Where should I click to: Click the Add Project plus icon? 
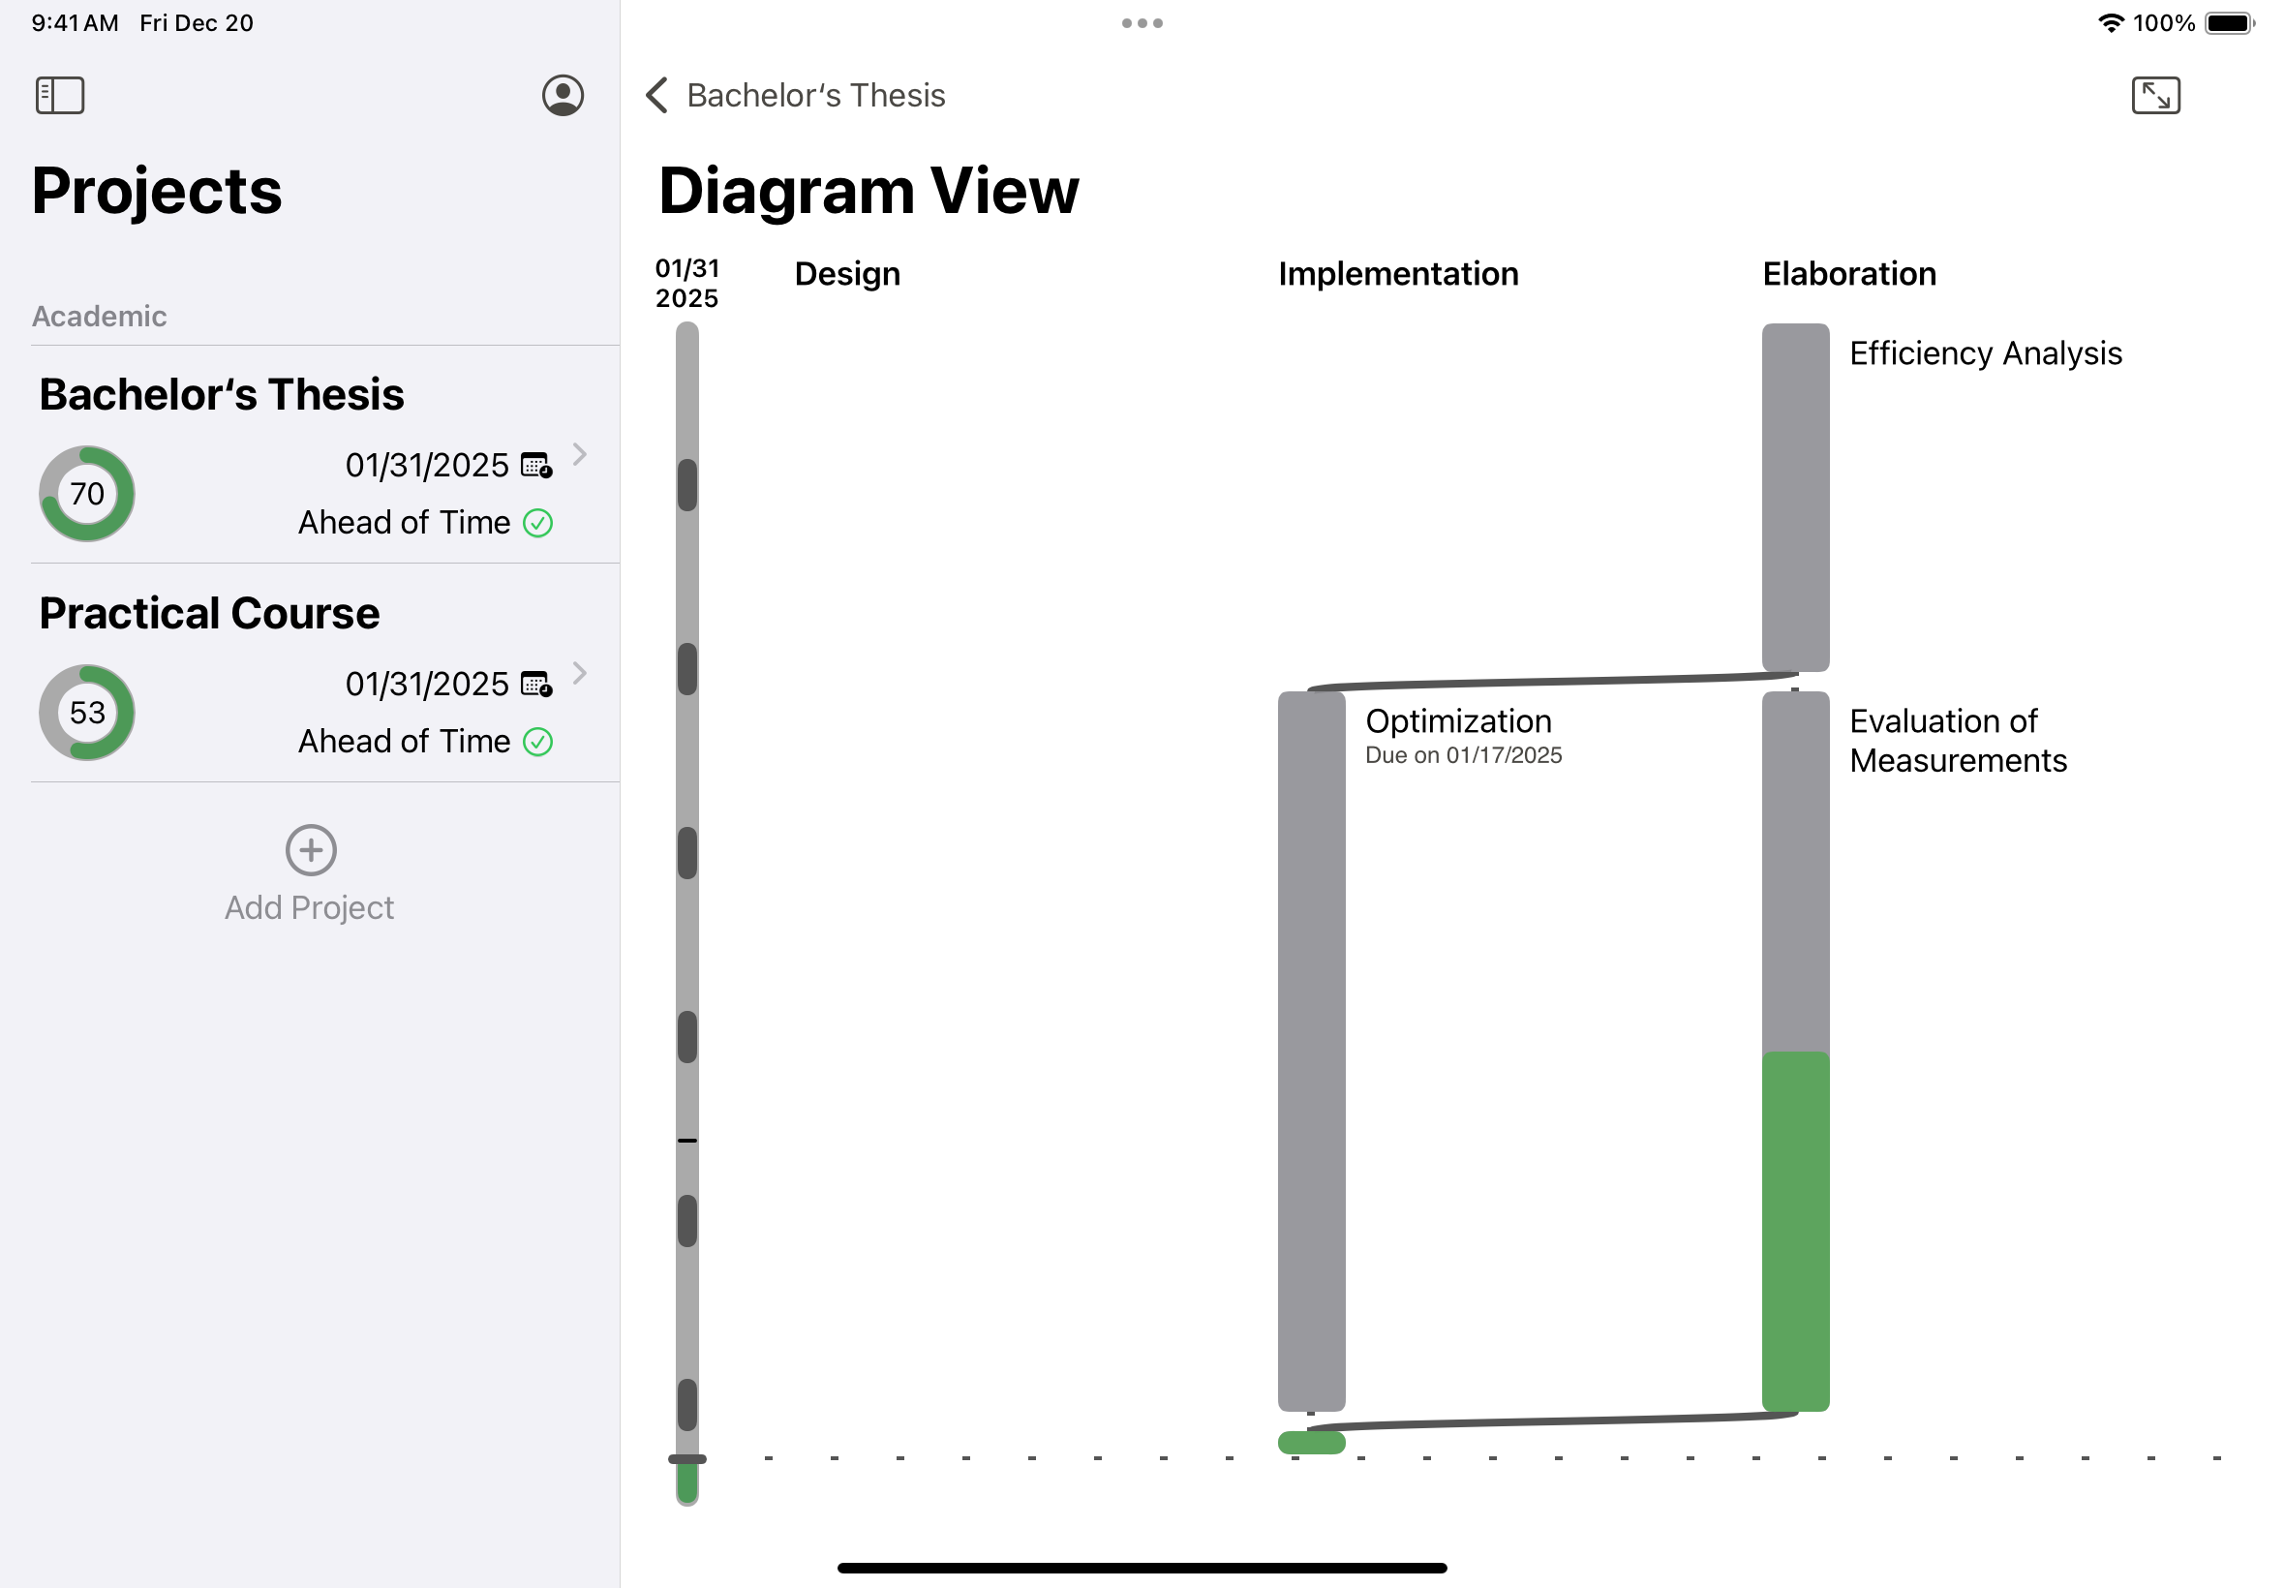click(x=311, y=850)
